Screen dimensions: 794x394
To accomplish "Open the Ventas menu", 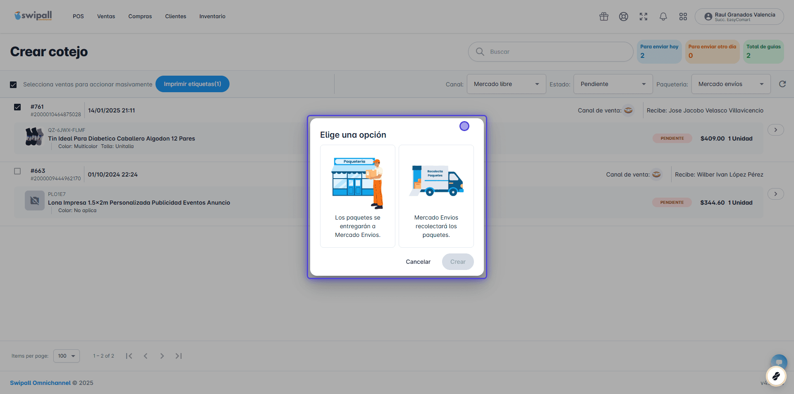I will pos(106,17).
